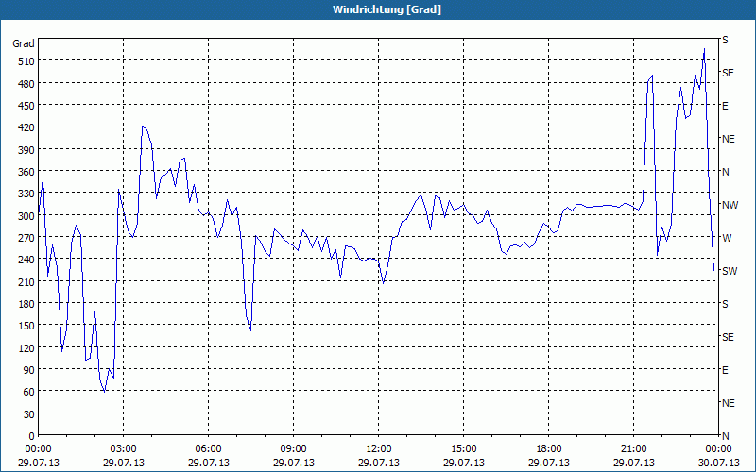Screen dimensions: 756x472
Task: Click the 420 y-axis value
Action: (26, 127)
